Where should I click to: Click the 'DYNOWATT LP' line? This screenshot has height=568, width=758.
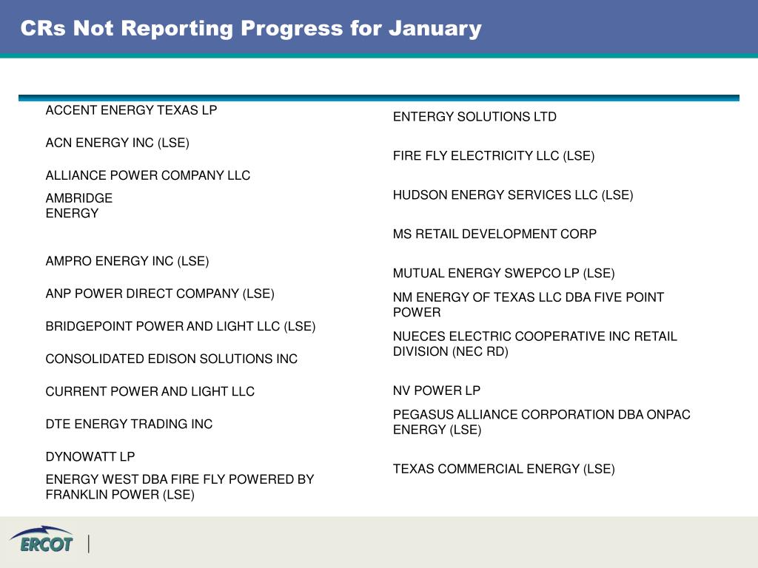[90, 456]
